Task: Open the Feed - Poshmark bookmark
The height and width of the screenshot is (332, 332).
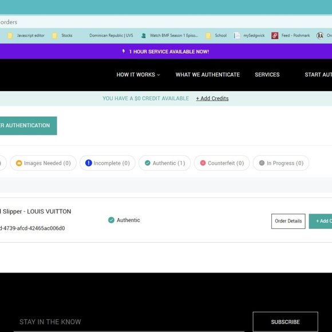Action: [x=291, y=35]
